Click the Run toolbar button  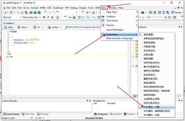tap(37, 27)
